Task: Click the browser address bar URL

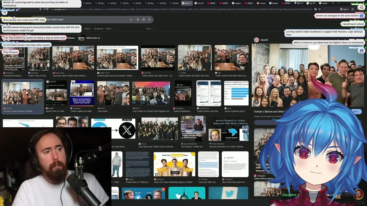Action: [181, 9]
